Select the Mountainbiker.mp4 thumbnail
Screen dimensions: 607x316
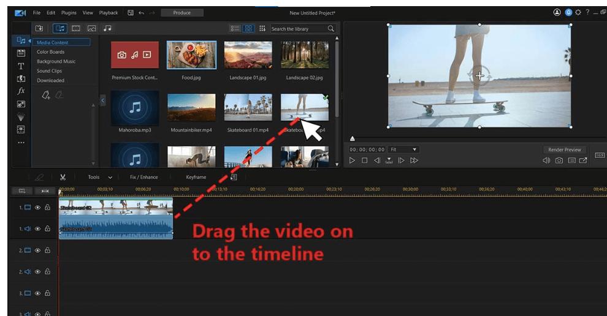191,108
